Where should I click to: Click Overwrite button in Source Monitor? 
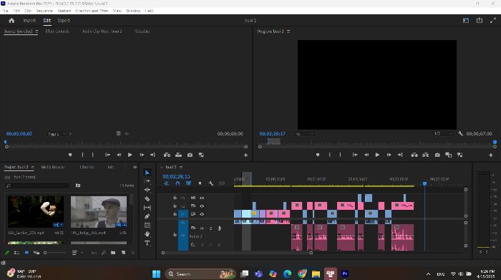pyautogui.click(x=179, y=155)
